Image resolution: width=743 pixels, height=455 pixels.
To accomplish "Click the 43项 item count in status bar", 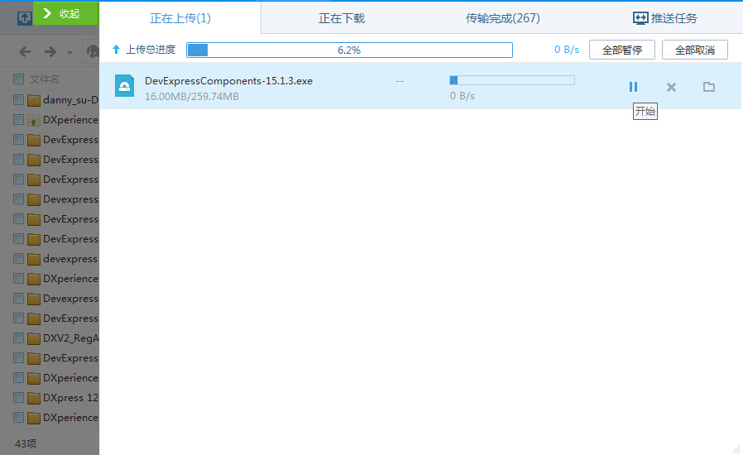I will 26,443.
